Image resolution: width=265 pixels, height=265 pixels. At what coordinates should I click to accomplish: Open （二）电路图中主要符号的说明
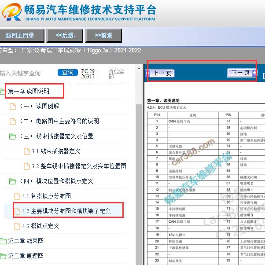coord(59,121)
